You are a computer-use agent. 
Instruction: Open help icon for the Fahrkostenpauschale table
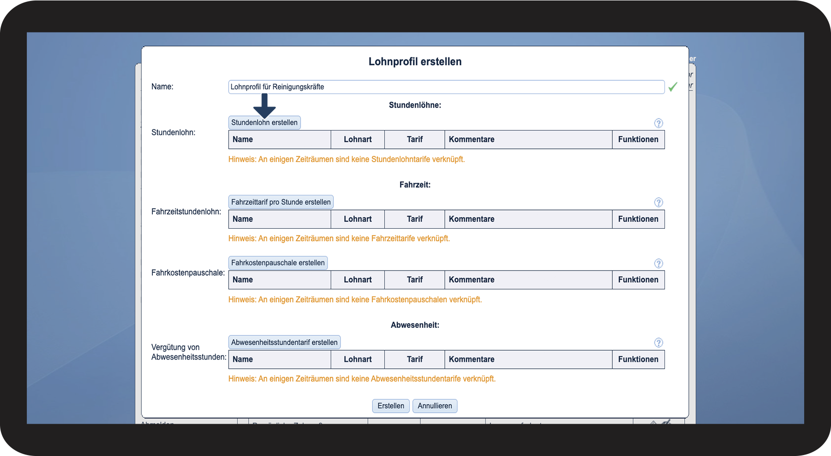click(x=658, y=263)
